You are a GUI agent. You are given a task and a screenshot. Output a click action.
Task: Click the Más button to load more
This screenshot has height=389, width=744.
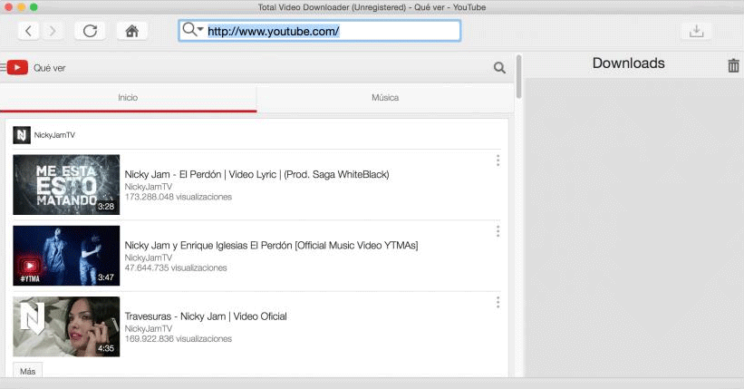[x=27, y=371]
